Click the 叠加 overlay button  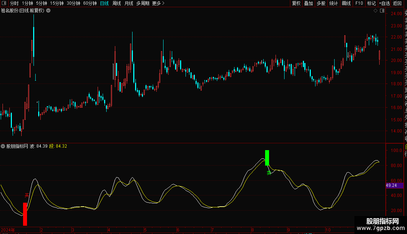[309, 3]
